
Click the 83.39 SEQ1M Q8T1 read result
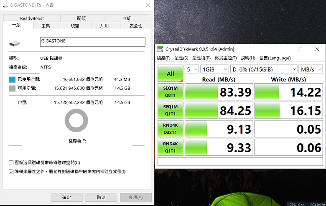tap(219, 92)
